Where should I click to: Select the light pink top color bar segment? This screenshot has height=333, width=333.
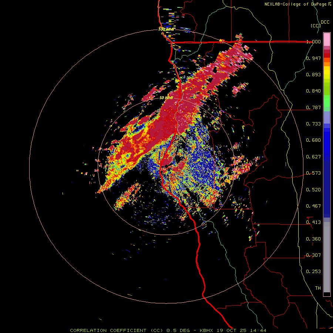click(327, 39)
